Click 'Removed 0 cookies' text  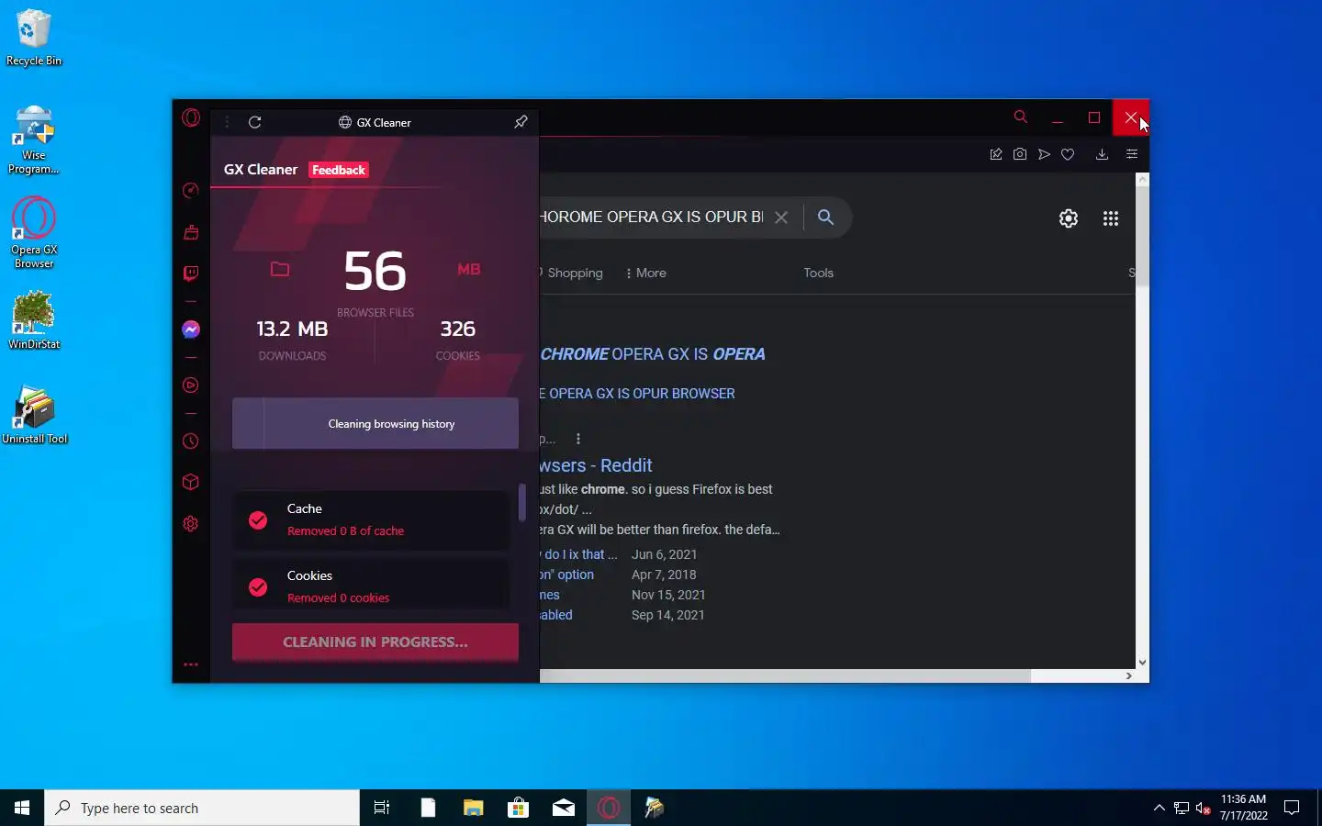click(338, 598)
